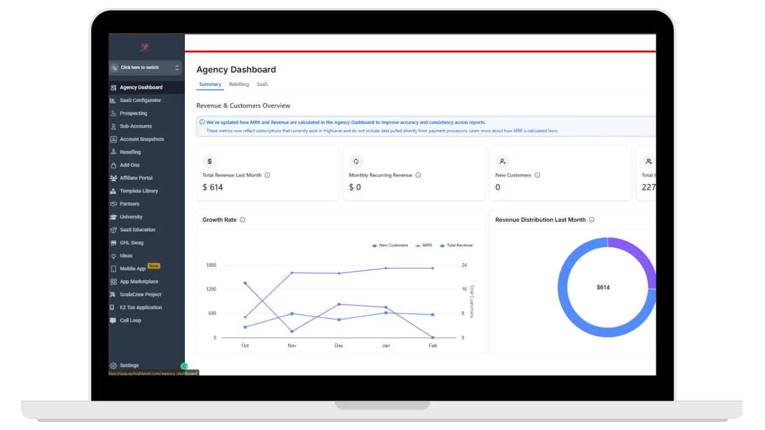Screen dimensions: 765x430
Task: Click recurring icon in Monthly Recurring Revenue card
Action: 356,161
